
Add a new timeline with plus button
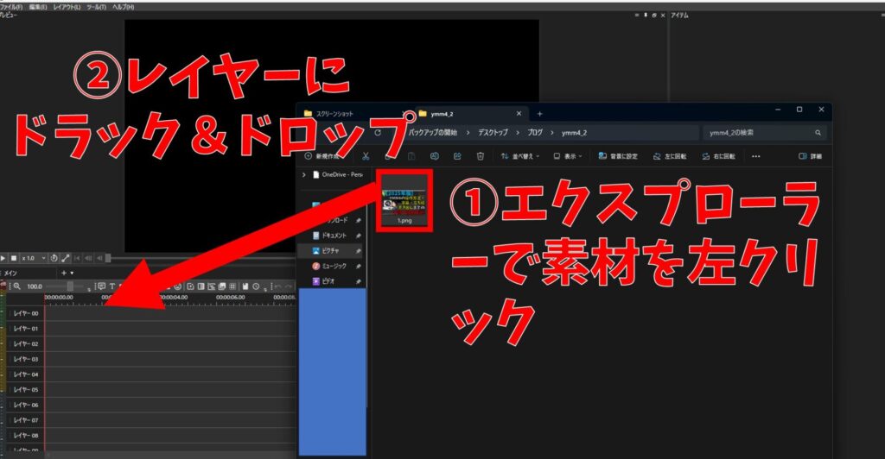pos(64,273)
